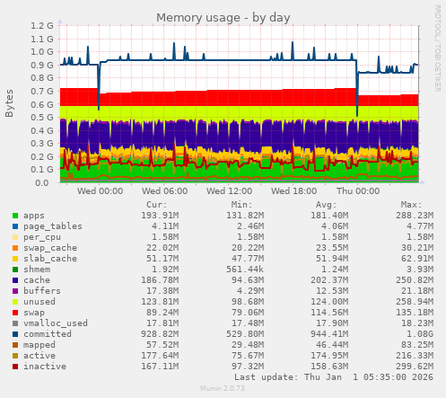Click the committed max value 1.08G

[420, 334]
